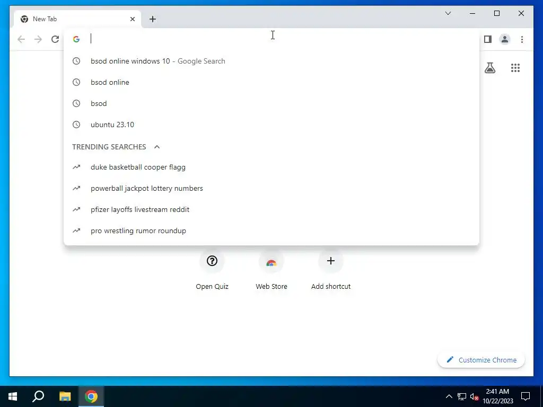
Task: Open the Chrome profile avatar
Action: click(505, 39)
